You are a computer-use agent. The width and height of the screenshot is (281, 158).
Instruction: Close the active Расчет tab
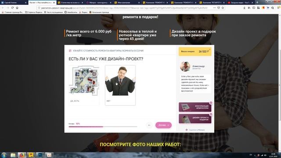click(x=54, y=3)
